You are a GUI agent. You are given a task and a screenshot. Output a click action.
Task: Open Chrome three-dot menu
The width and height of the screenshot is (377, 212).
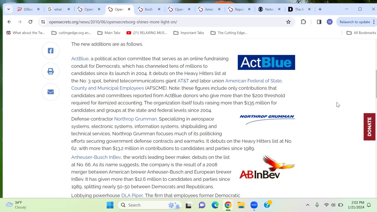coord(374,22)
